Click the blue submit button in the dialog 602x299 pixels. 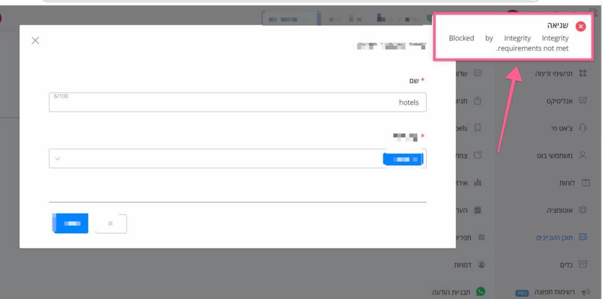[x=71, y=223]
